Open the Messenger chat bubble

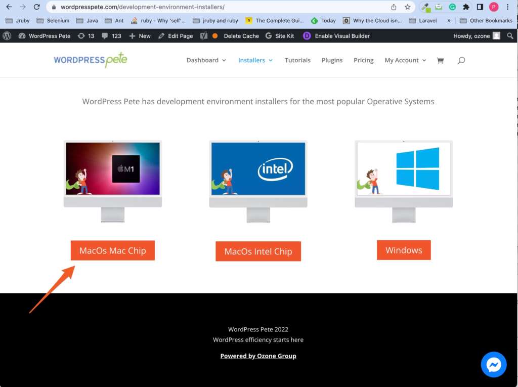(x=493, y=364)
